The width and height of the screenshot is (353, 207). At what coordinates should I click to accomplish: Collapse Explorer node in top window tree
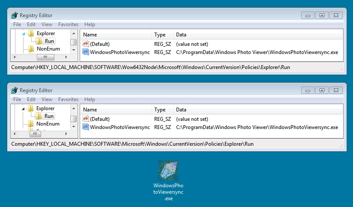tap(24, 33)
